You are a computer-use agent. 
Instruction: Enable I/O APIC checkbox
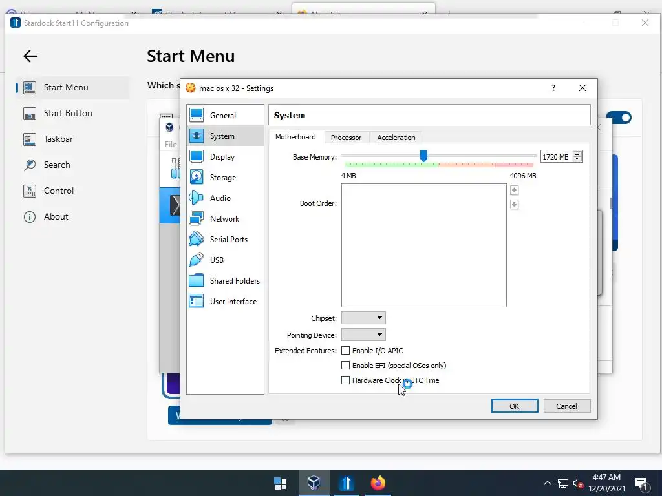[x=345, y=351]
